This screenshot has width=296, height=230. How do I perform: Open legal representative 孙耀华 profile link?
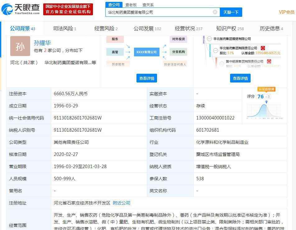click(42, 43)
